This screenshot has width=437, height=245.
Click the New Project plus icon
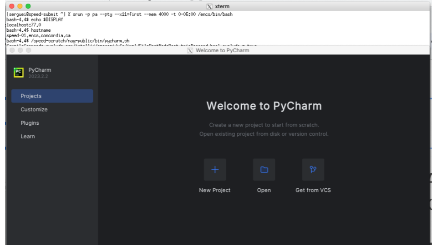(215, 170)
